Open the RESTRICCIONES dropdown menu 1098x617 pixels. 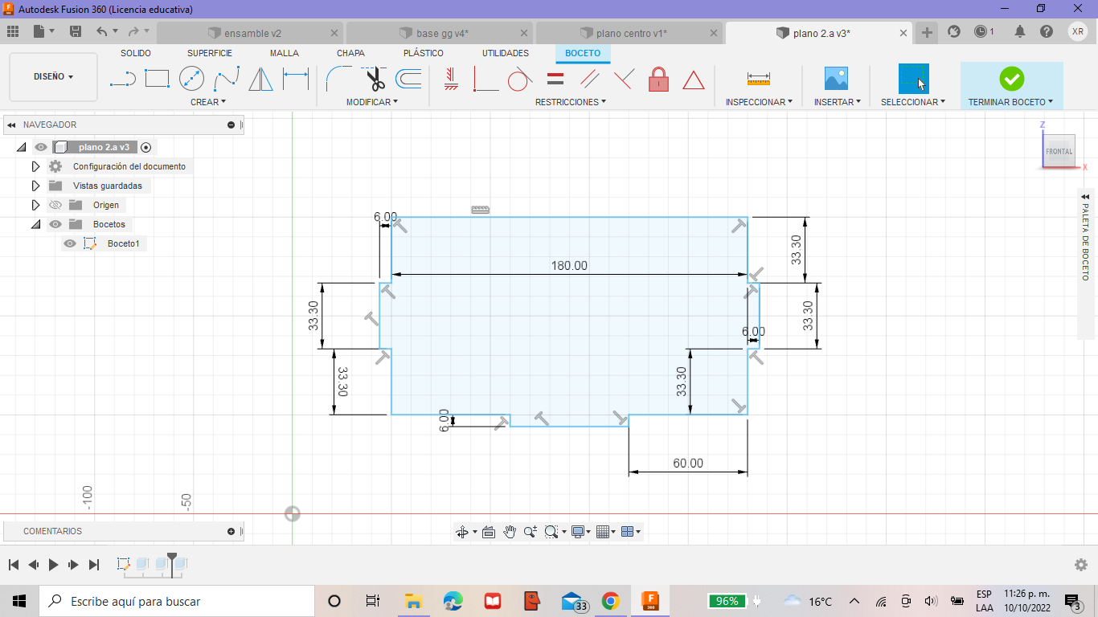[571, 102]
